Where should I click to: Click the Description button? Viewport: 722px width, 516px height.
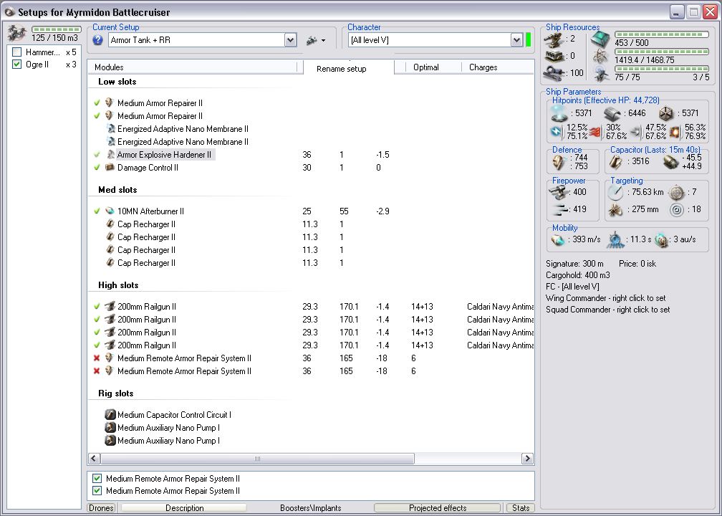click(x=184, y=508)
